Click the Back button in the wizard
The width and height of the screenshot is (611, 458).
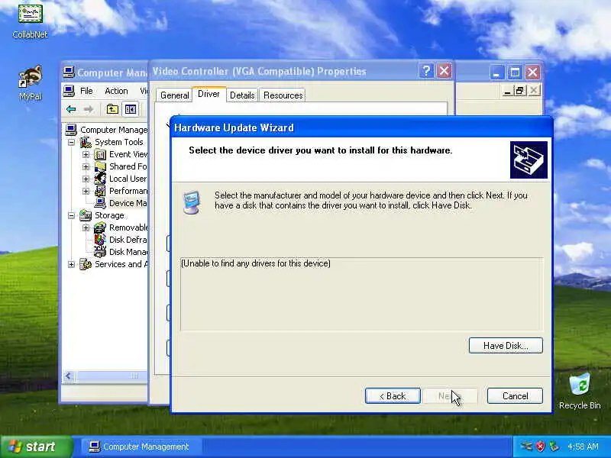(393, 396)
